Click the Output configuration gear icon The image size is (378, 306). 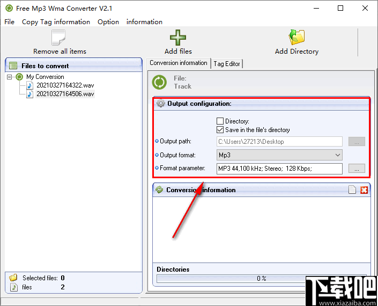click(x=160, y=103)
